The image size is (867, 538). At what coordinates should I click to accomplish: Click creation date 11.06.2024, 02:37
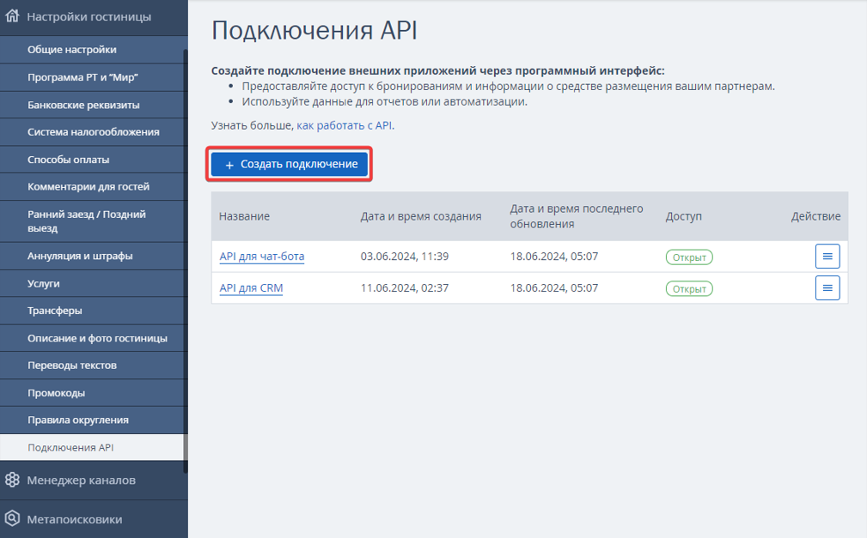click(x=404, y=287)
